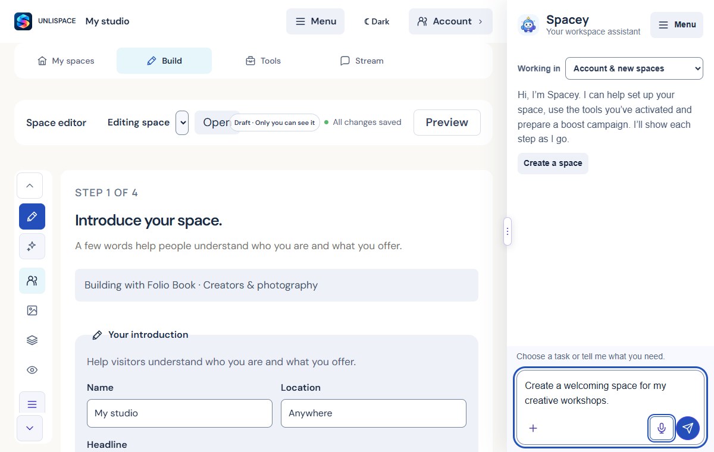Open the Stream tab
714x452 pixels.
click(362, 61)
